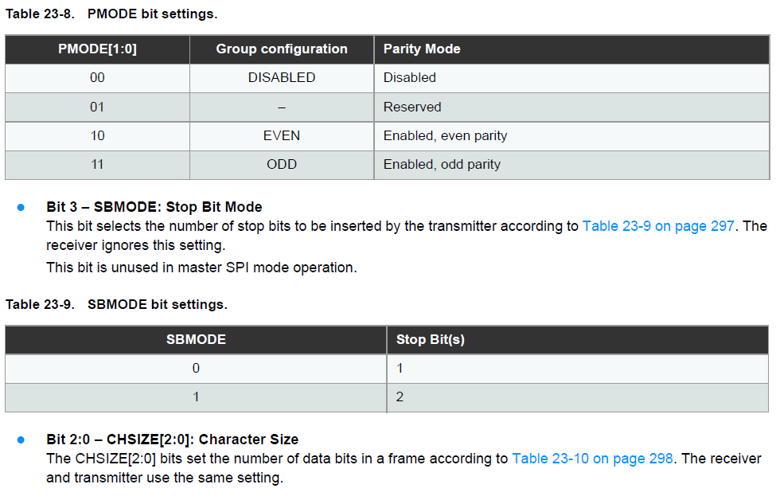776x500 pixels.
Task: Click the PMODE[1:0] column header
Action: click(97, 49)
